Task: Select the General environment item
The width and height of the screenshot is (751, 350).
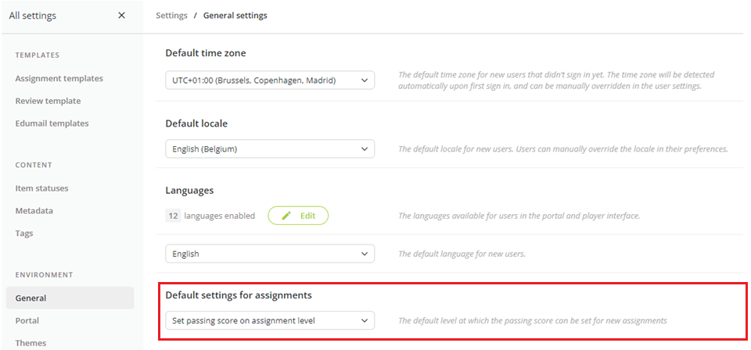Action: click(x=70, y=298)
